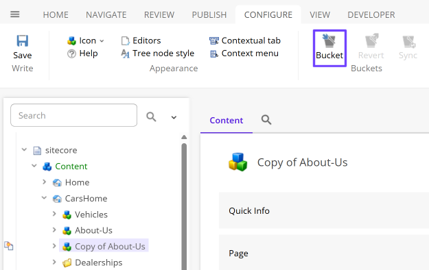The width and height of the screenshot is (429, 270).
Task: Click the Bucket button
Action: coord(329,48)
